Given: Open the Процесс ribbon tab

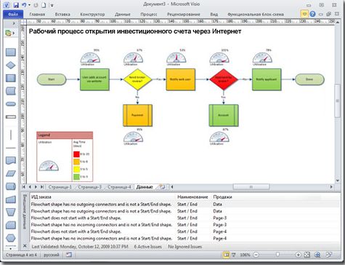Looking at the screenshot, I should point(149,15).
